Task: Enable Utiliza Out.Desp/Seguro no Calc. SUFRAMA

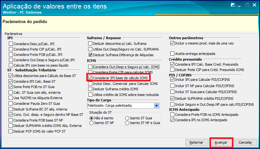Action: [90, 49]
